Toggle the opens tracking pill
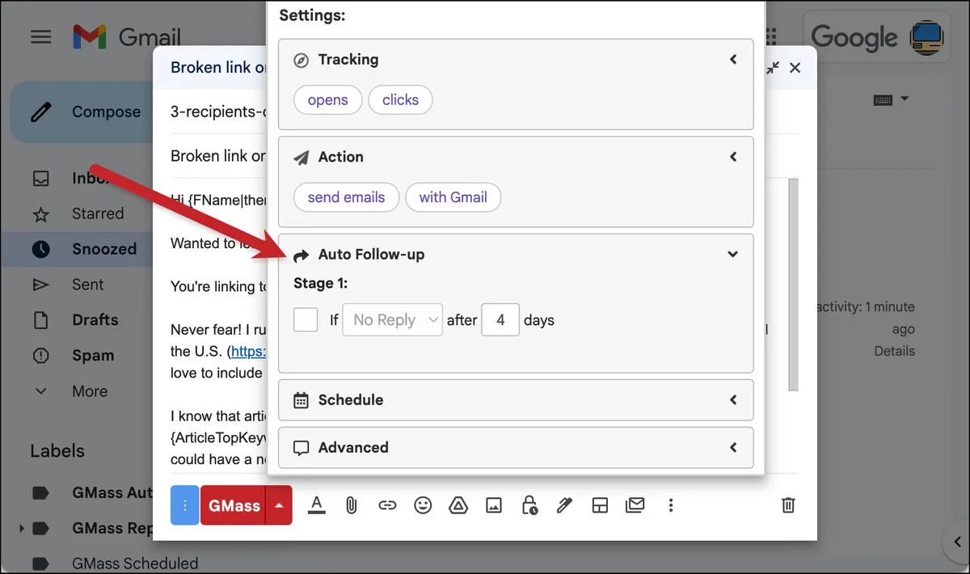 click(327, 100)
